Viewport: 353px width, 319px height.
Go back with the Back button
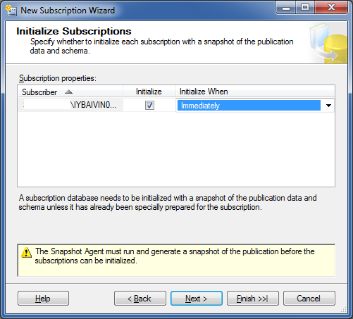[140, 299]
